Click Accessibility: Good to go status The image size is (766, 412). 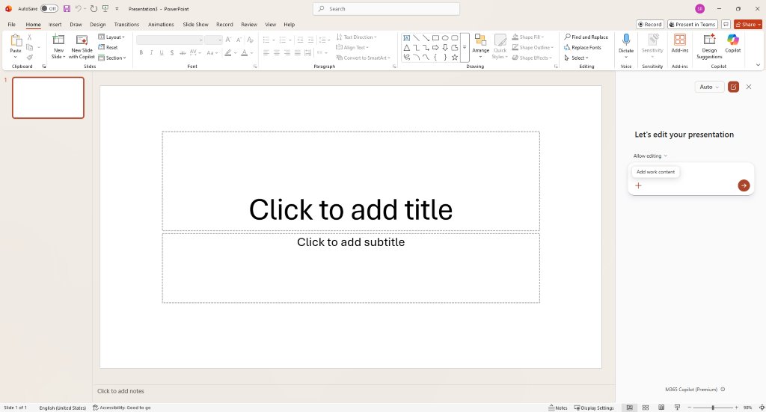[x=122, y=408]
